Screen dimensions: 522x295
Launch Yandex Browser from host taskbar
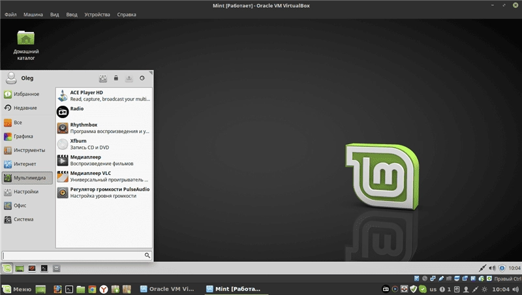104,289
